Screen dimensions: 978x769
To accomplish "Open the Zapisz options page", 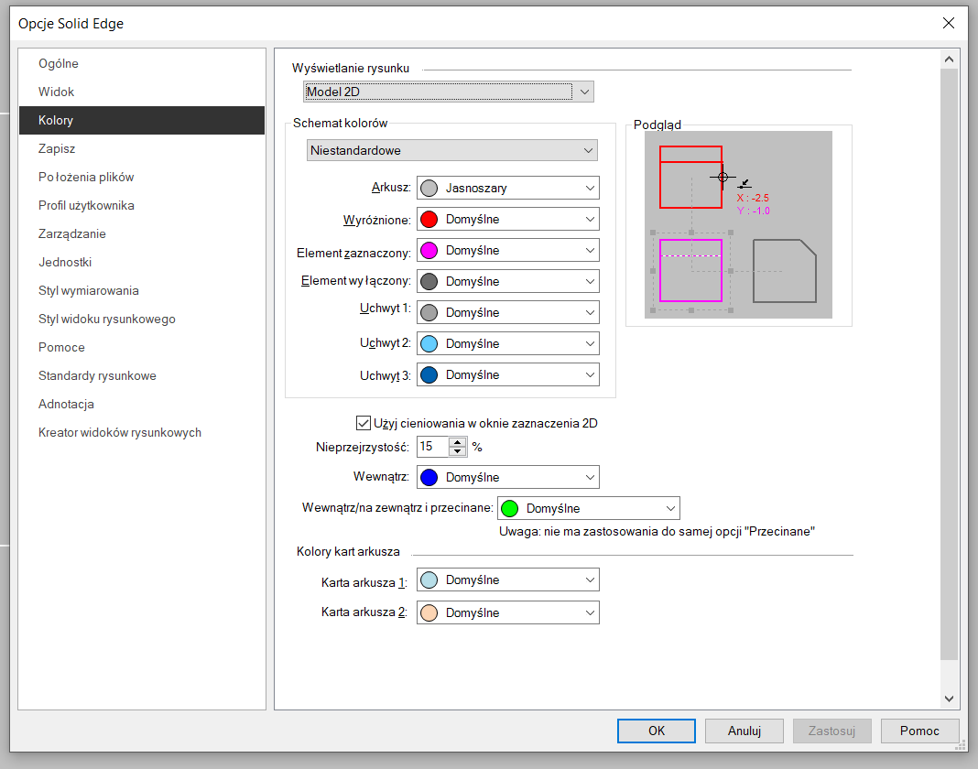I will point(142,148).
